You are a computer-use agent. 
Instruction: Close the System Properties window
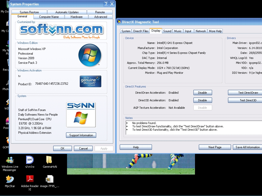click(x=112, y=4)
